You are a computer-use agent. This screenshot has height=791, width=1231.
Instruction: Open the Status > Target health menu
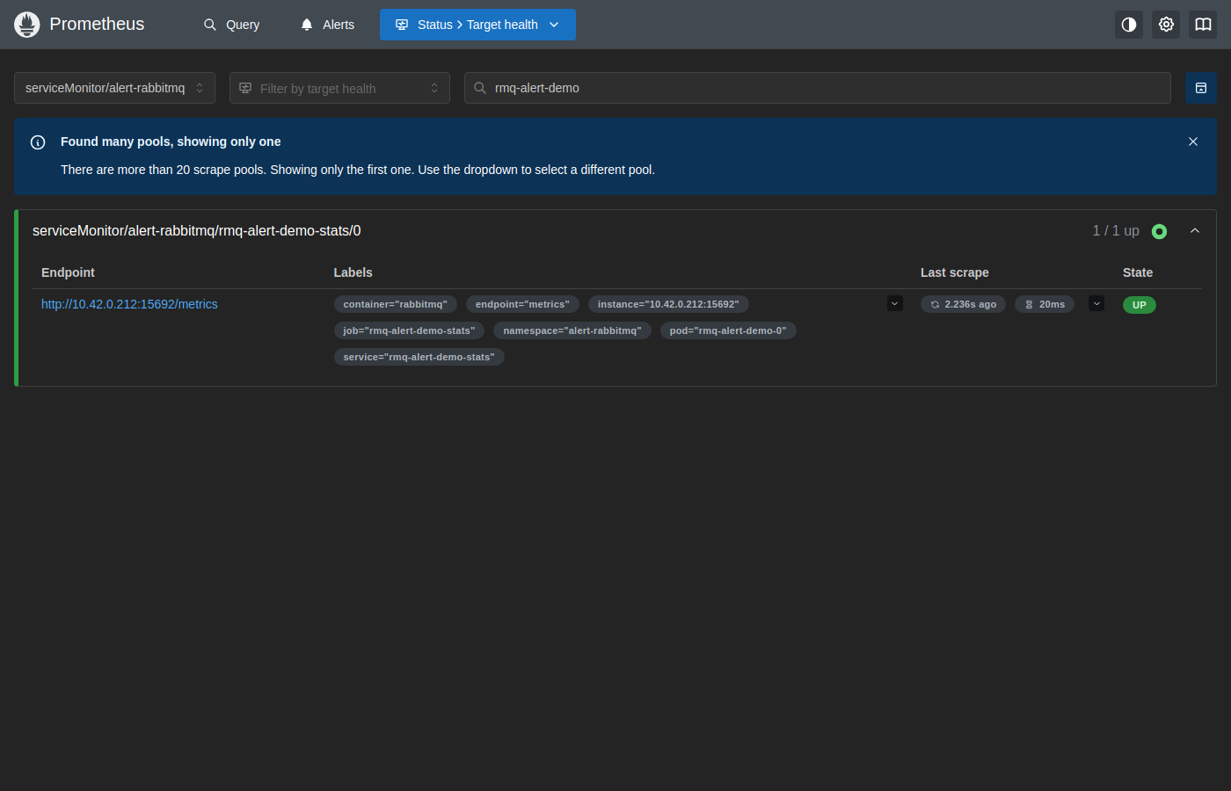(x=477, y=25)
